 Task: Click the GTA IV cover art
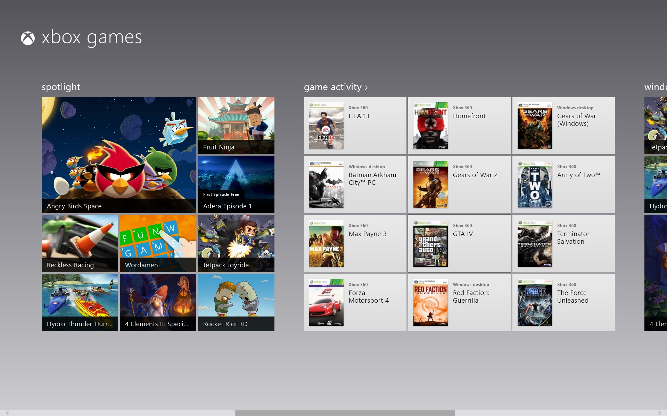pos(430,243)
